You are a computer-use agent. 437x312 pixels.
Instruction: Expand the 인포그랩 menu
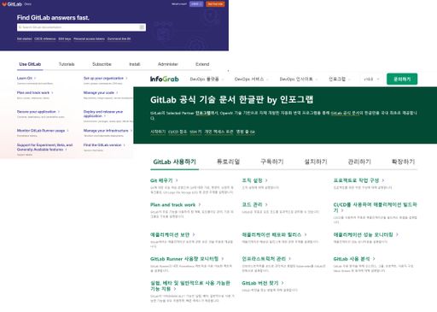(x=339, y=79)
